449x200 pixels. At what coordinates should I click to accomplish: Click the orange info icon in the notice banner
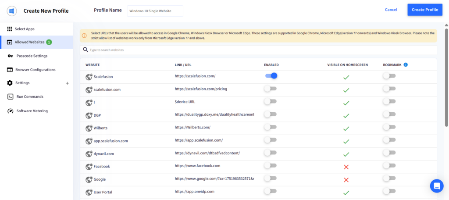tap(84, 36)
